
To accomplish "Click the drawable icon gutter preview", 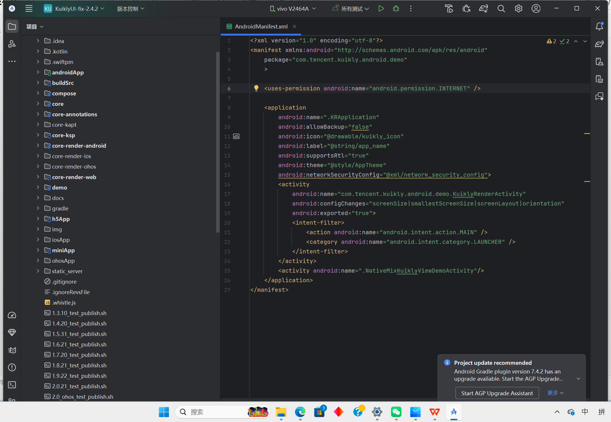I will 236,136.
